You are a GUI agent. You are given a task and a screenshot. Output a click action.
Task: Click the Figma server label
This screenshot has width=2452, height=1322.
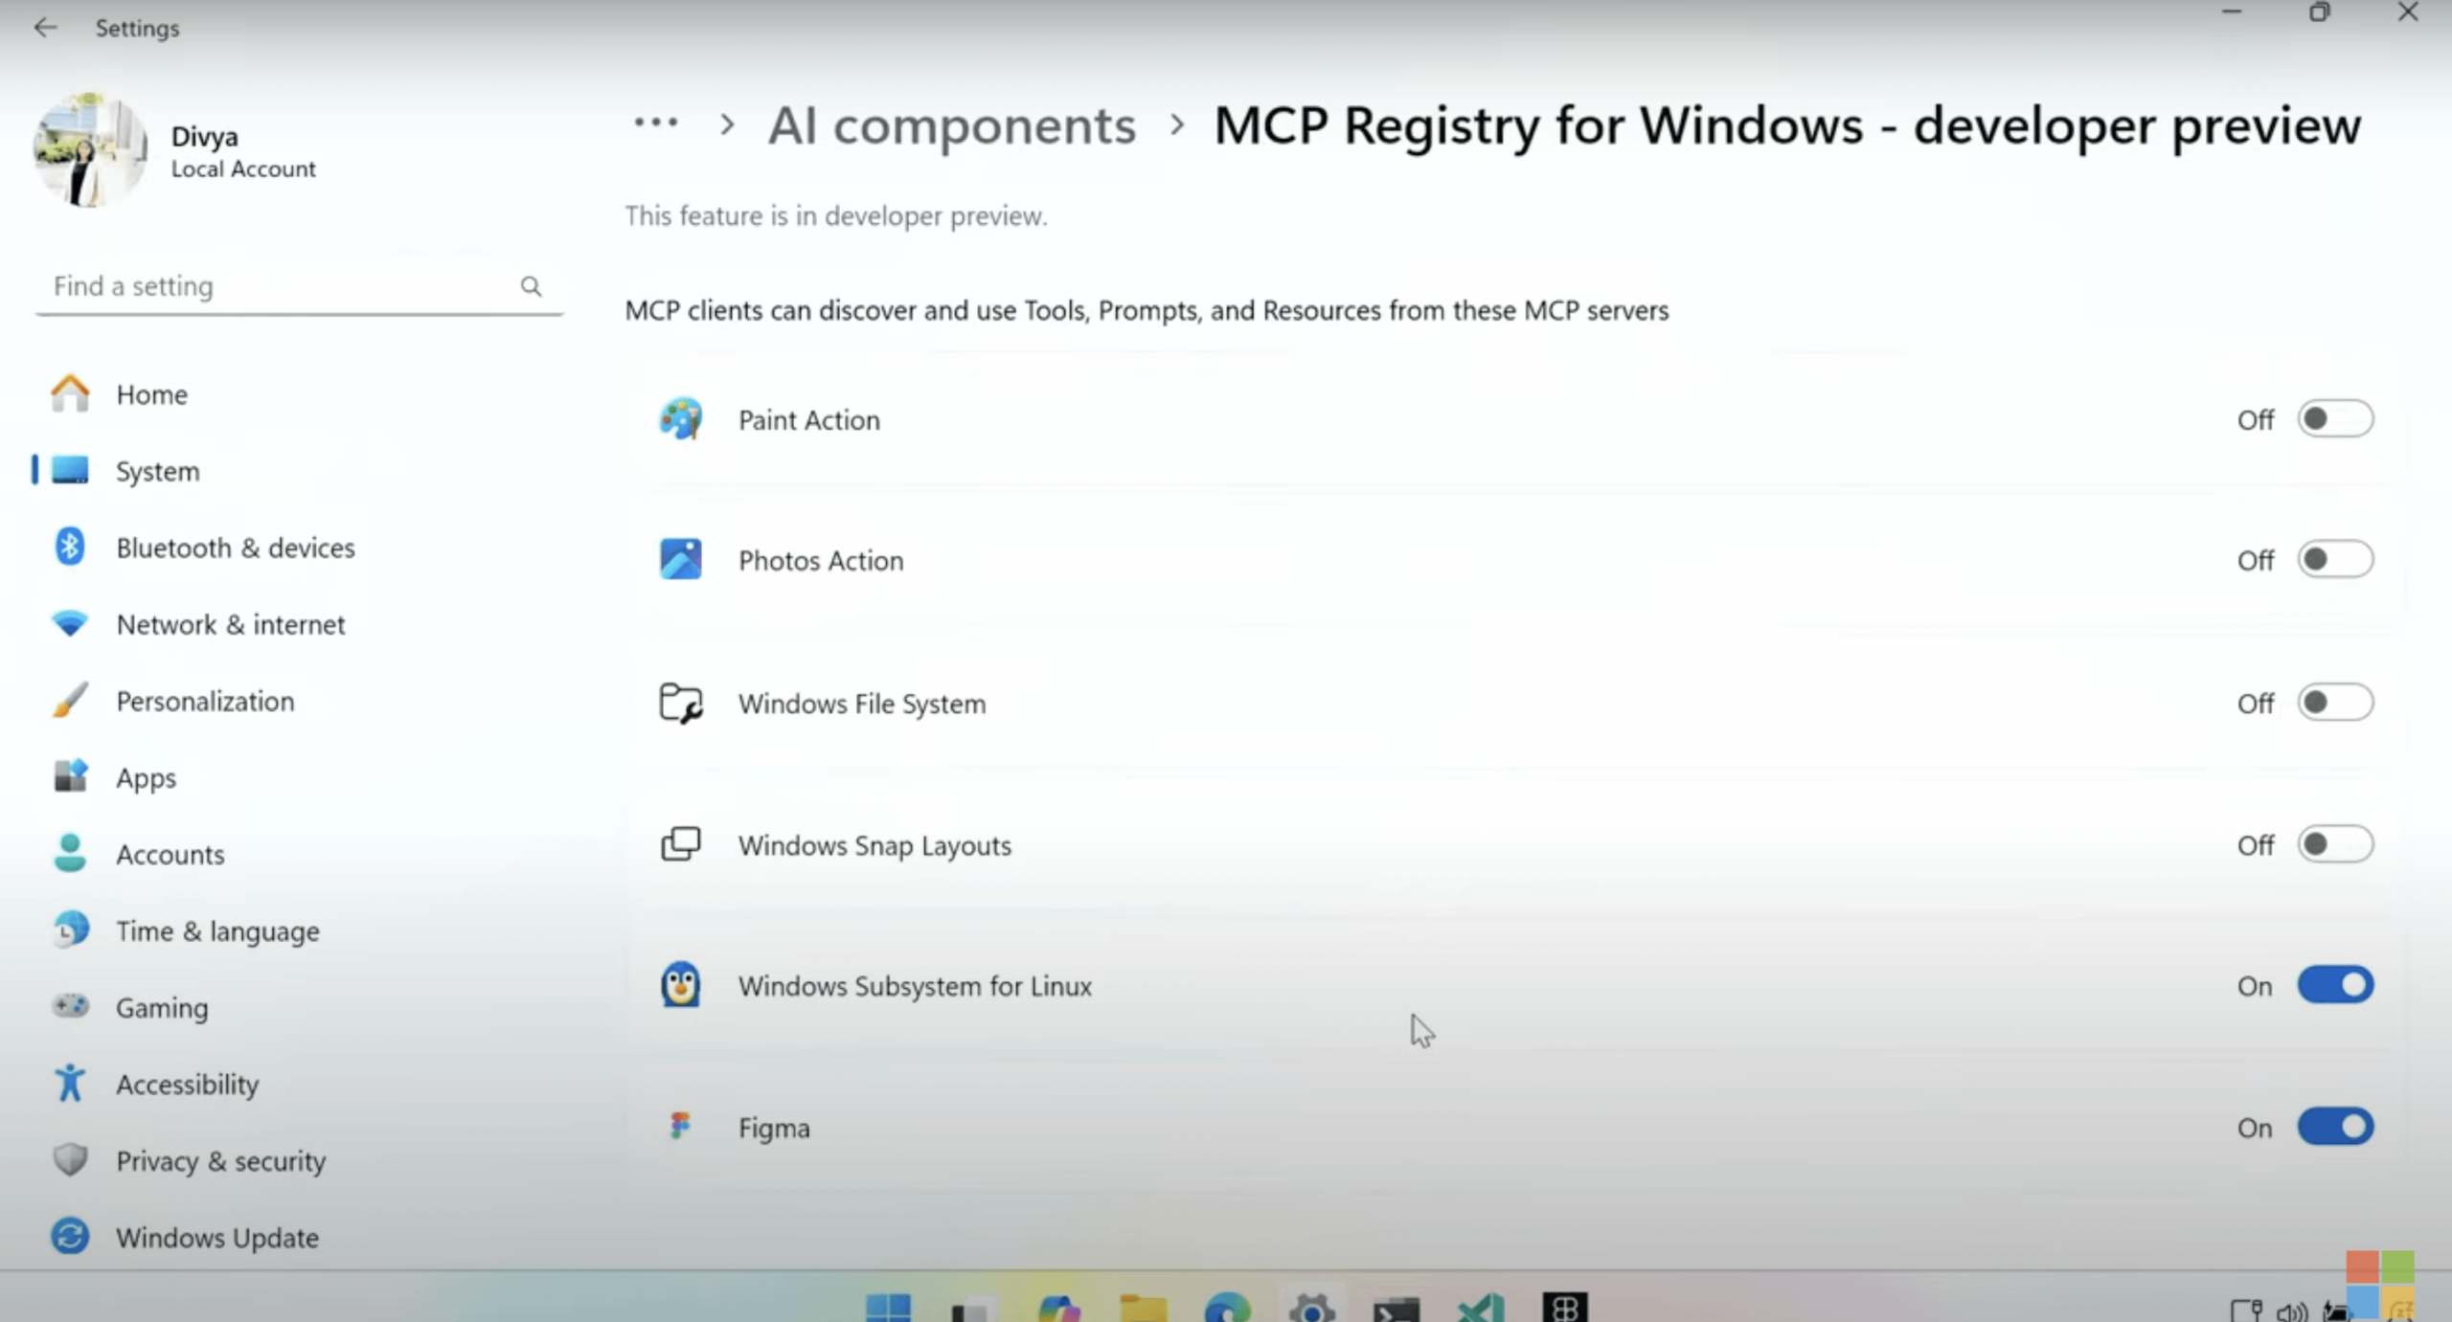click(774, 1128)
